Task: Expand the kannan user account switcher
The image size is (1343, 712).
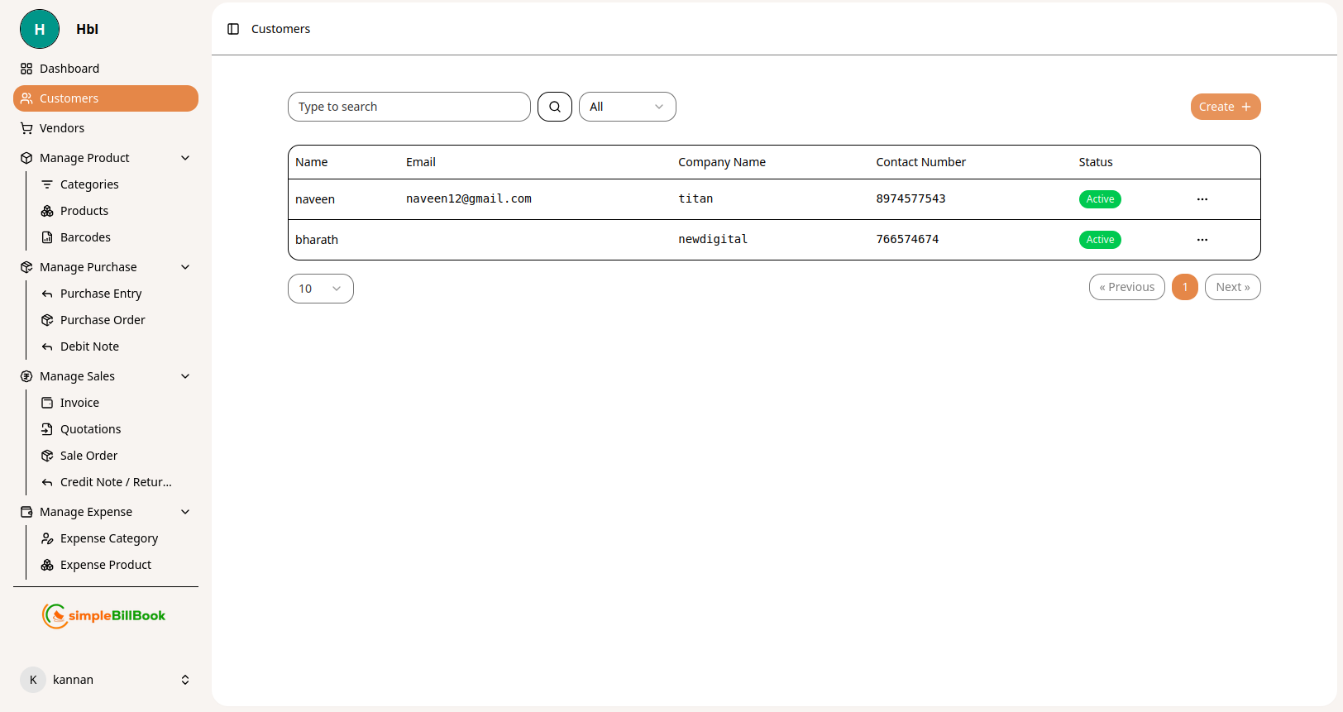Action: (x=185, y=680)
